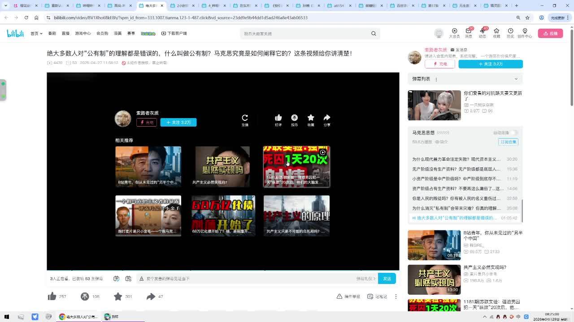Toggle the 自动连播 autoplay switch
The image size is (574, 322).
point(513,133)
